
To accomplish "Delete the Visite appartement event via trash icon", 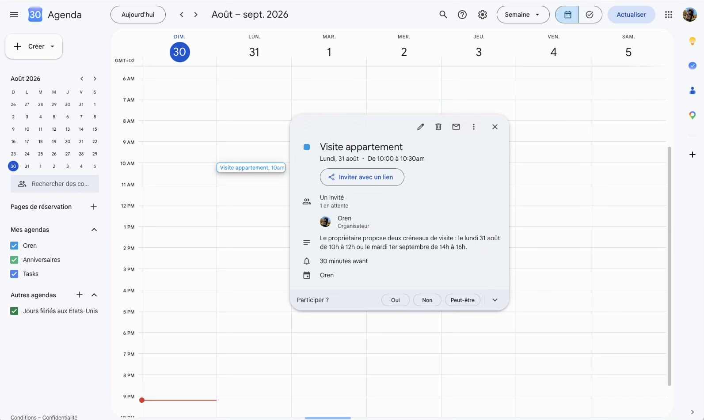I will pos(438,127).
